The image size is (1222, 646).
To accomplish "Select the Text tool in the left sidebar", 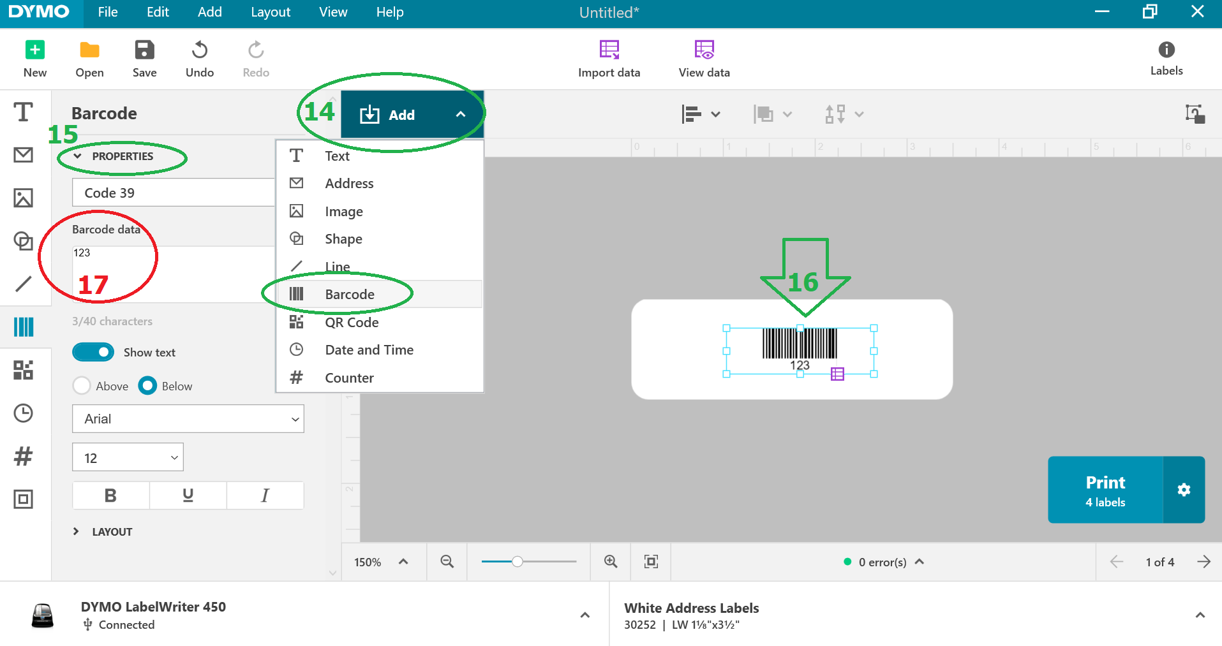I will pyautogui.click(x=23, y=112).
